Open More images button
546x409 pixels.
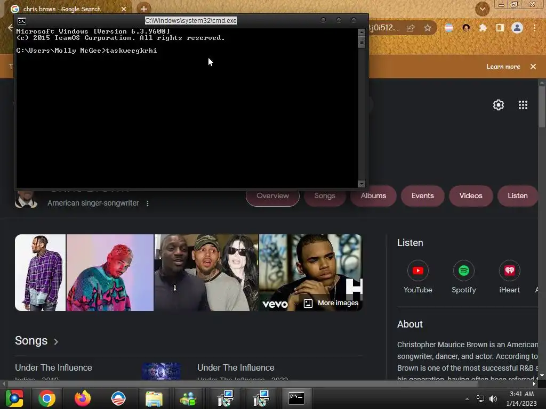pos(331,303)
